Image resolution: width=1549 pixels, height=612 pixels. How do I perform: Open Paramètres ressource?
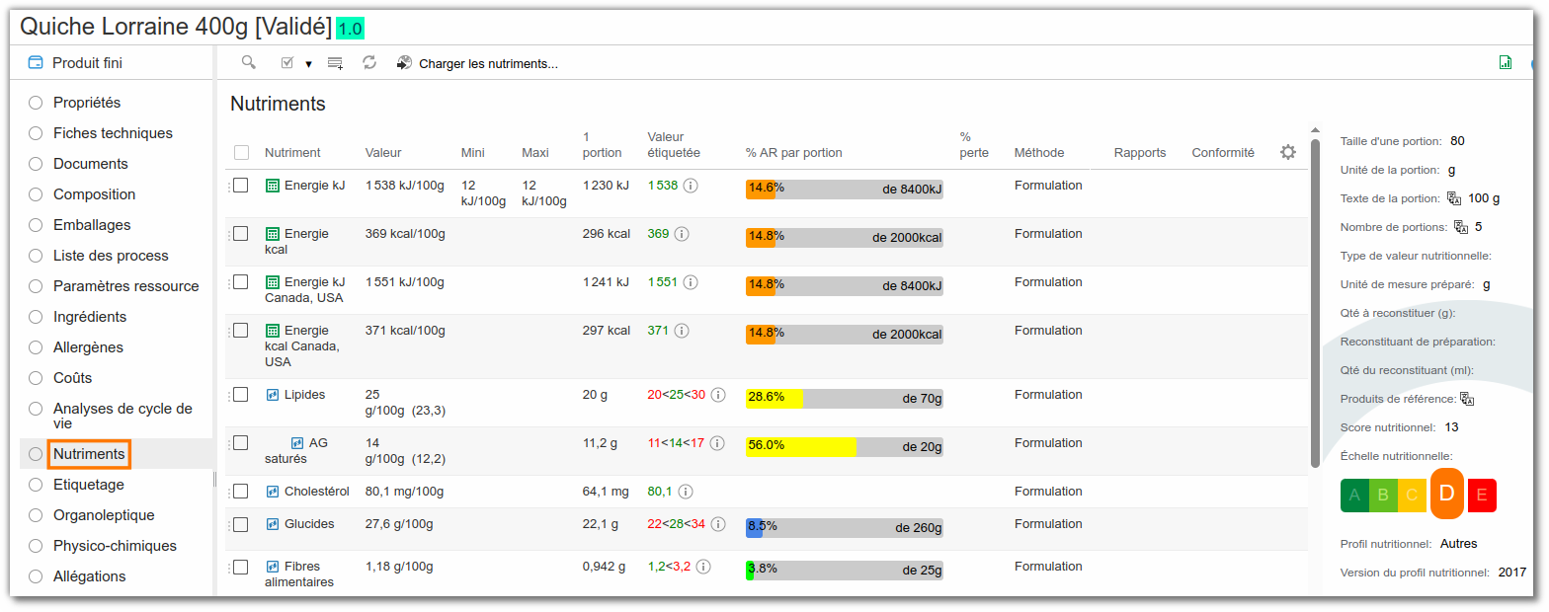[x=126, y=286]
